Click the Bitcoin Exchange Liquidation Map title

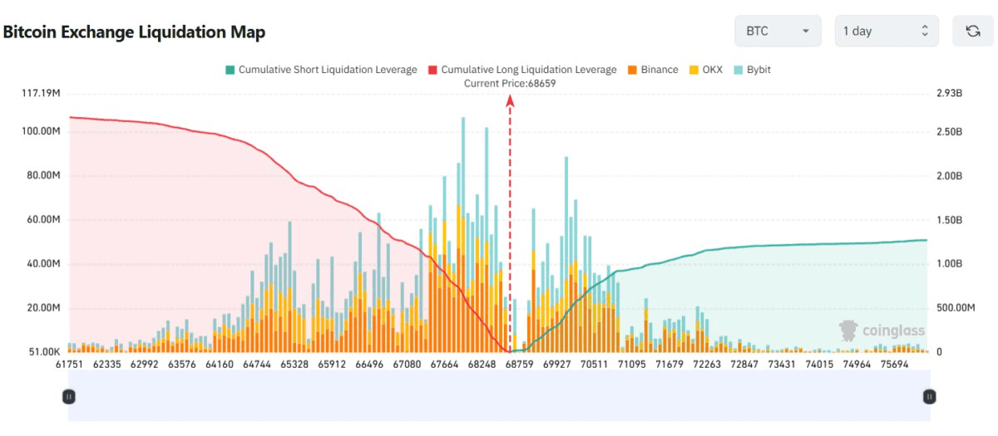[134, 32]
